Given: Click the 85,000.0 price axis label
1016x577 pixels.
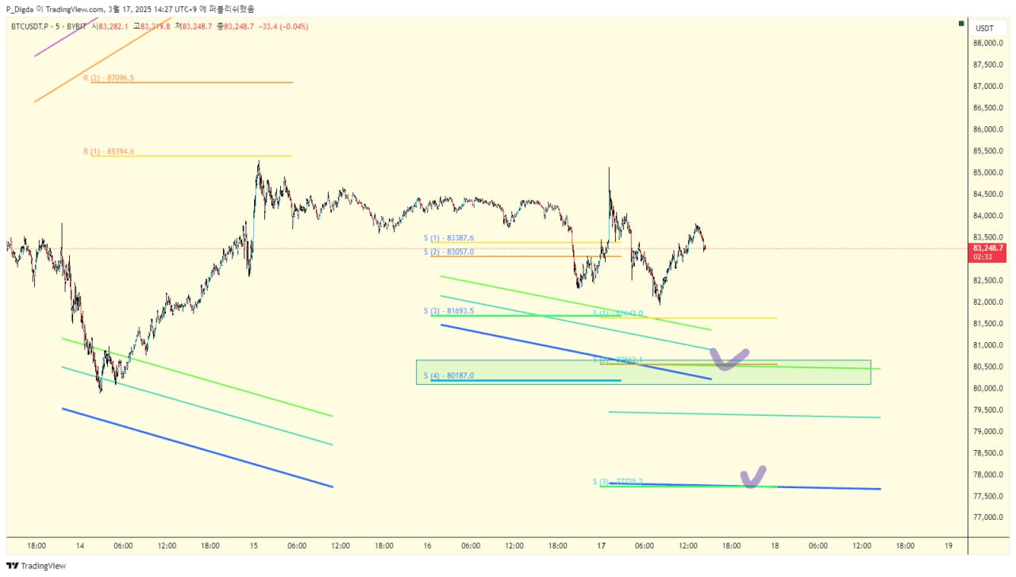Looking at the screenshot, I should pyautogui.click(x=988, y=172).
